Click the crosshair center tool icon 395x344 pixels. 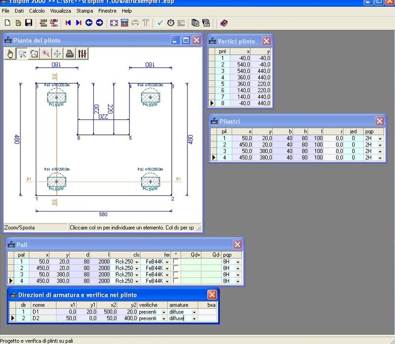57,54
